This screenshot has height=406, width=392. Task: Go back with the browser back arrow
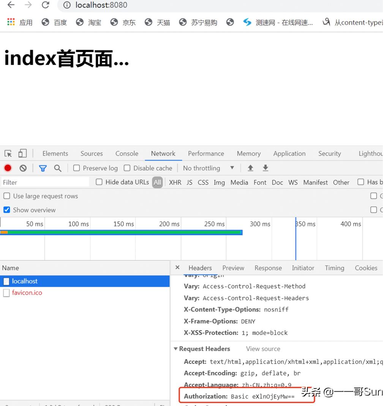[11, 5]
